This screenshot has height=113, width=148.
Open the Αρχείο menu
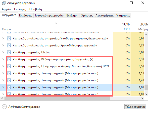(6, 9)
